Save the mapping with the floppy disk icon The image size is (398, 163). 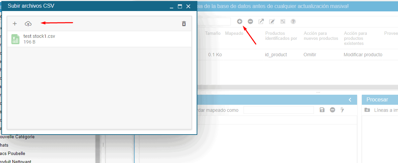coord(322,110)
